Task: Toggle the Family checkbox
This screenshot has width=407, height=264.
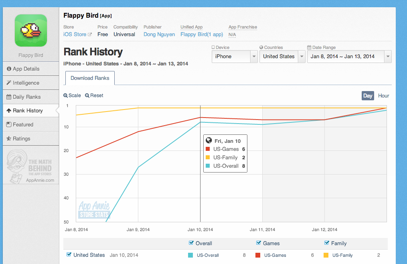Action: [327, 243]
